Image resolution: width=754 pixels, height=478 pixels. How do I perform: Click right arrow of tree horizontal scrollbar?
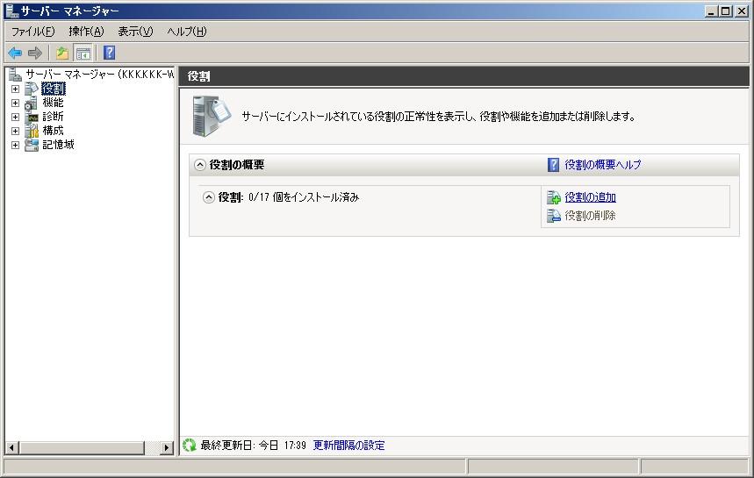pos(167,448)
